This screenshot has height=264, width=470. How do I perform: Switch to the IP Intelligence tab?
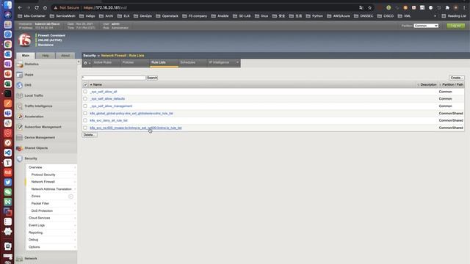coord(220,62)
